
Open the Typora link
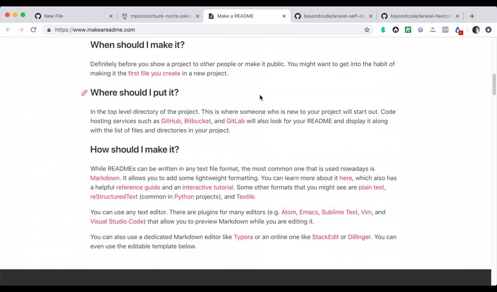point(243,237)
